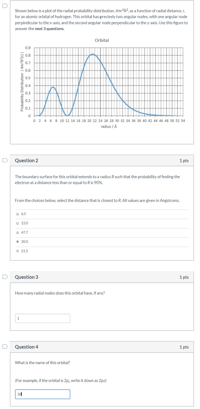Click the Question 3 heading
The image size is (200, 409).
(26, 277)
